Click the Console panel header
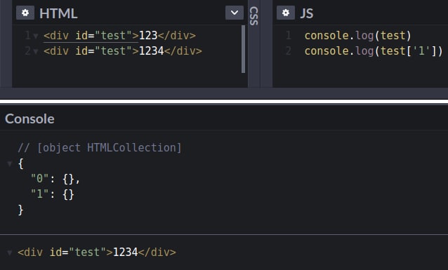 [29, 119]
